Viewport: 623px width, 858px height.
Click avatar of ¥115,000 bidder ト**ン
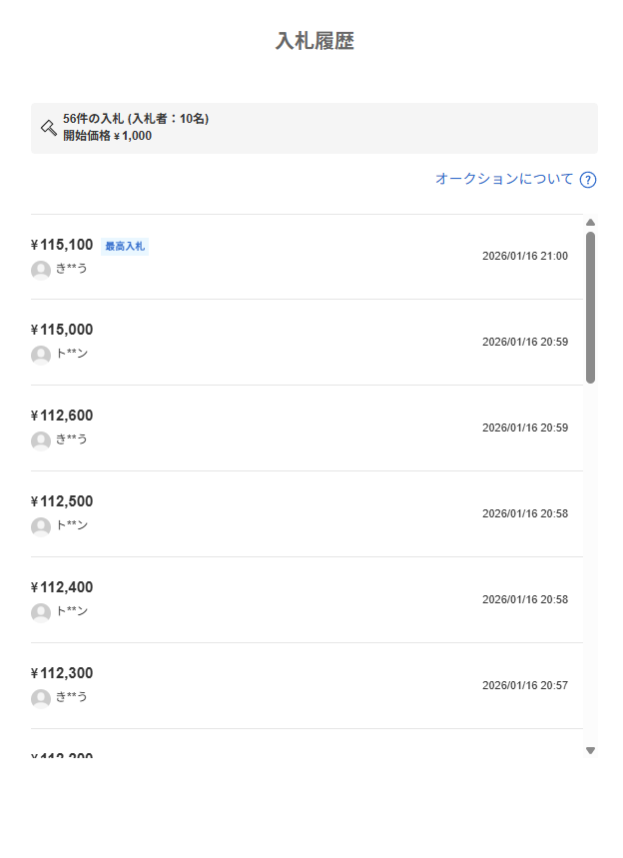(x=41, y=355)
